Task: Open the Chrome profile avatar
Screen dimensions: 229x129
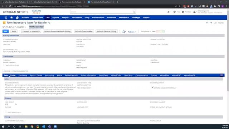Action: pos(223,6)
